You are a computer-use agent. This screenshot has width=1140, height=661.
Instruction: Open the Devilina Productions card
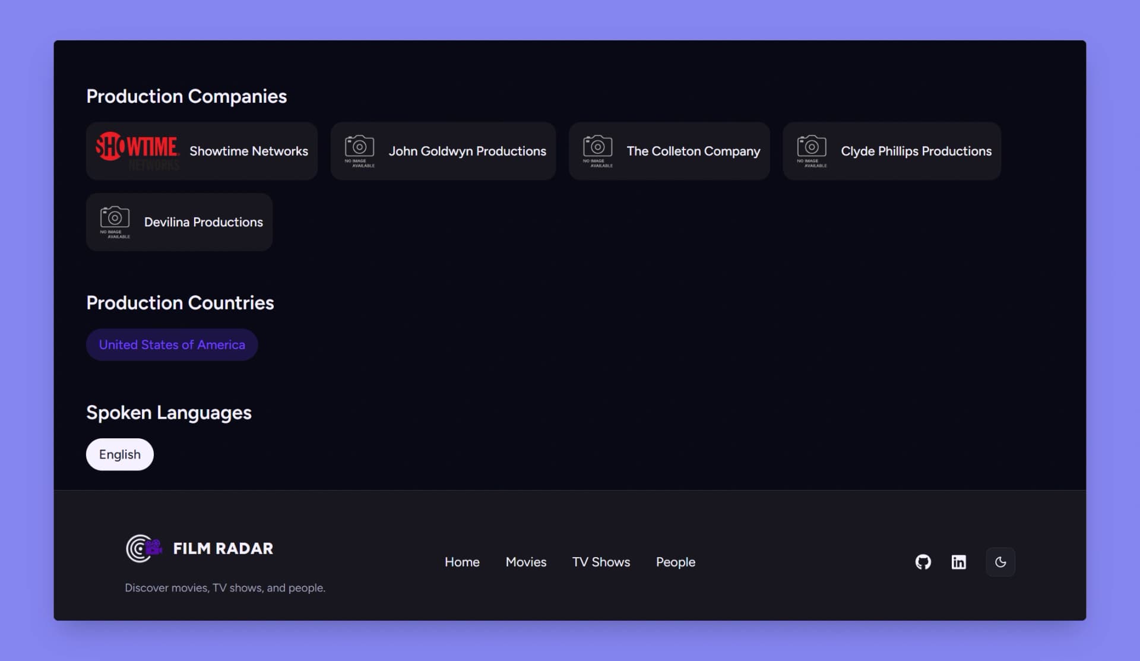[179, 222]
